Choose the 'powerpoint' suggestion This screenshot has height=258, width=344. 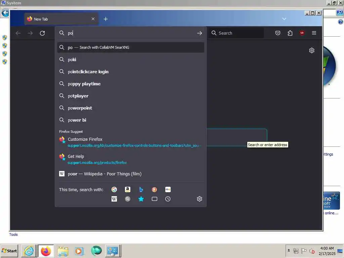pos(131,108)
